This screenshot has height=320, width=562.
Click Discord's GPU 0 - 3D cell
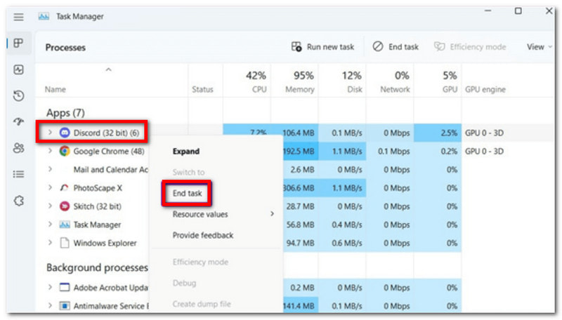(x=484, y=133)
